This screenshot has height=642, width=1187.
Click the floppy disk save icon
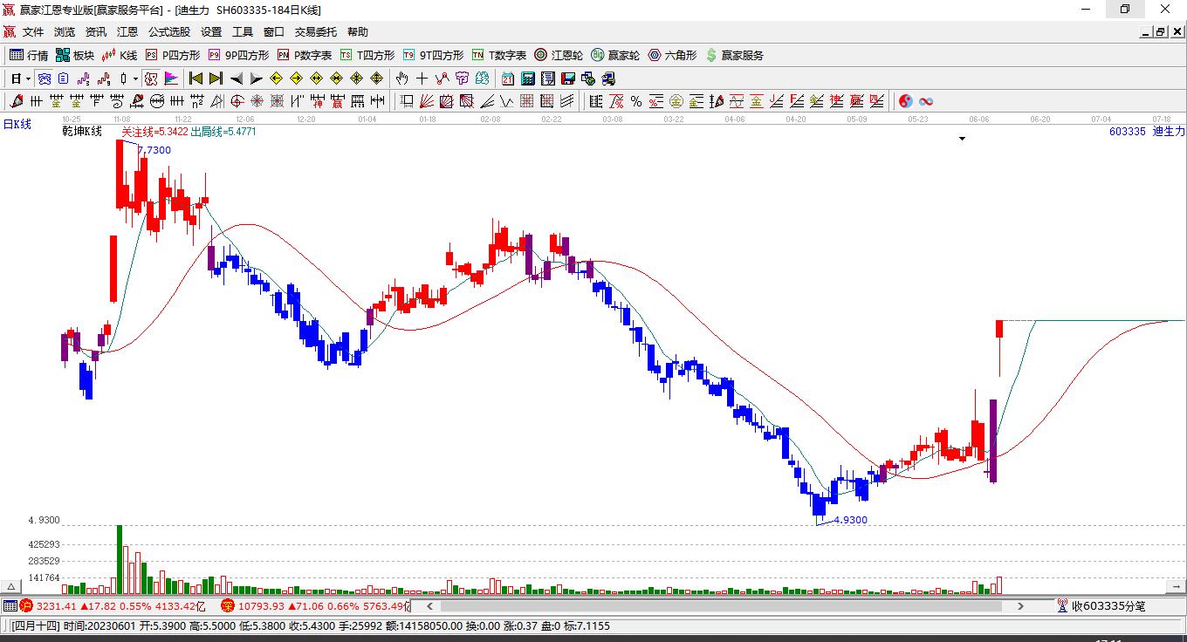pyautogui.click(x=567, y=79)
